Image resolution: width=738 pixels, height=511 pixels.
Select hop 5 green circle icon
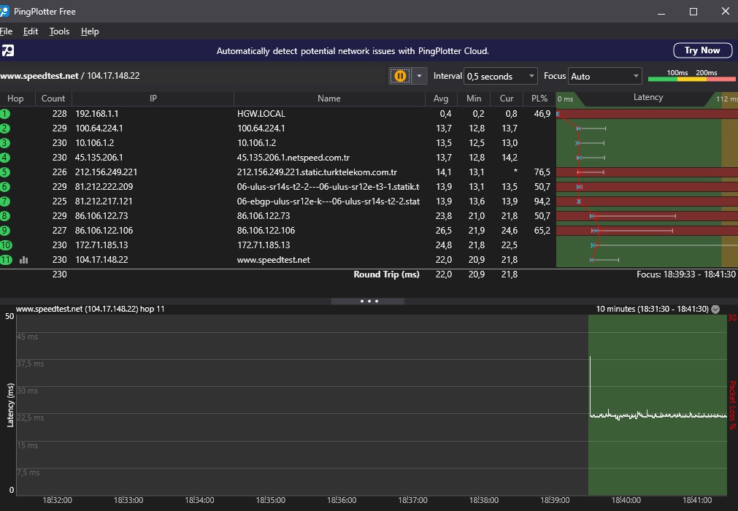[x=4, y=172]
